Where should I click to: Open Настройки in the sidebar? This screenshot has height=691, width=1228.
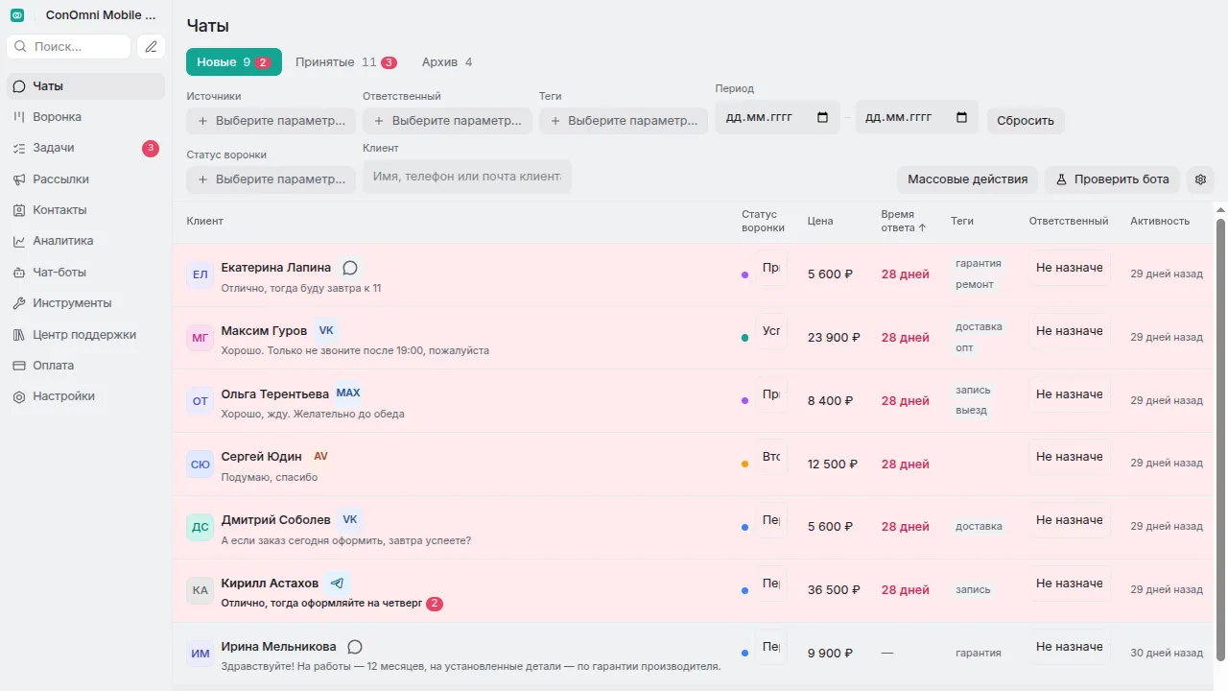(x=85, y=396)
